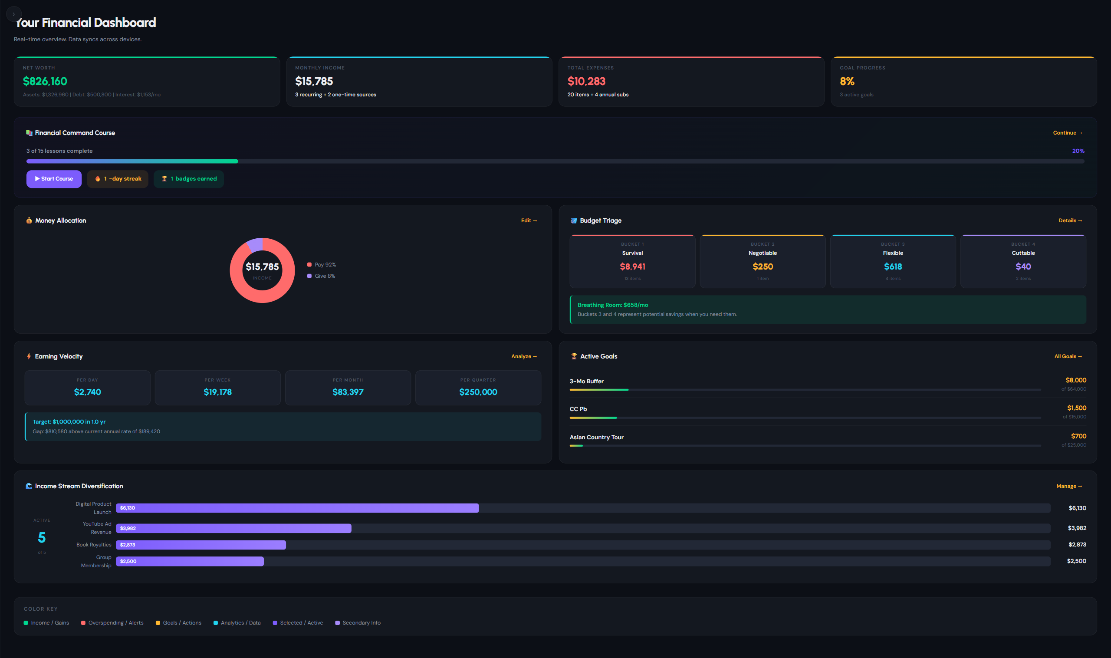
Task: Expand the sidebar using the top-left chevron
Action: tap(14, 14)
